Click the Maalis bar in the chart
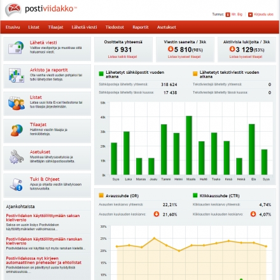280x280 pixels. [x=189, y=145]
